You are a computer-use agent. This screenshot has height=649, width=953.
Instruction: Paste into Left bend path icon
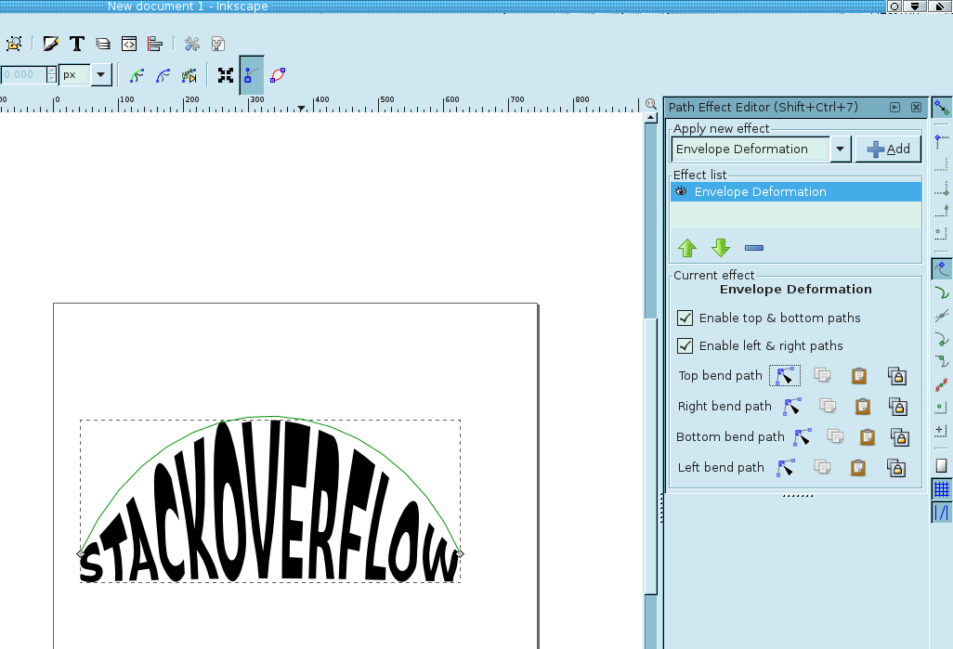pos(858,467)
